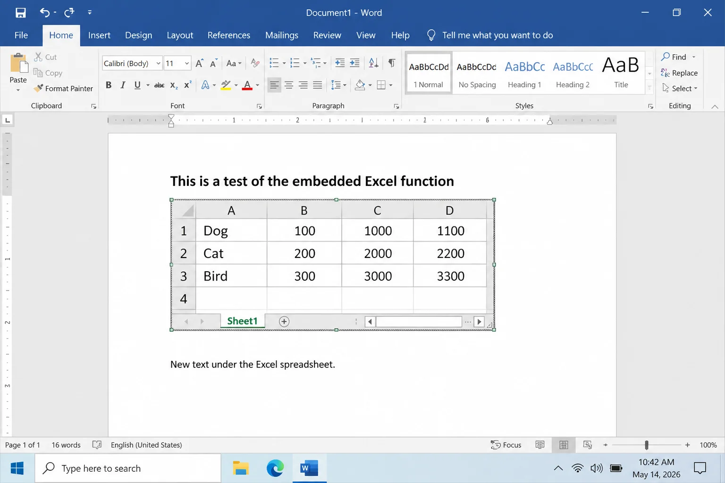Viewport: 725px width, 483px height.
Task: Toggle paragraph marks display
Action: (x=392, y=63)
